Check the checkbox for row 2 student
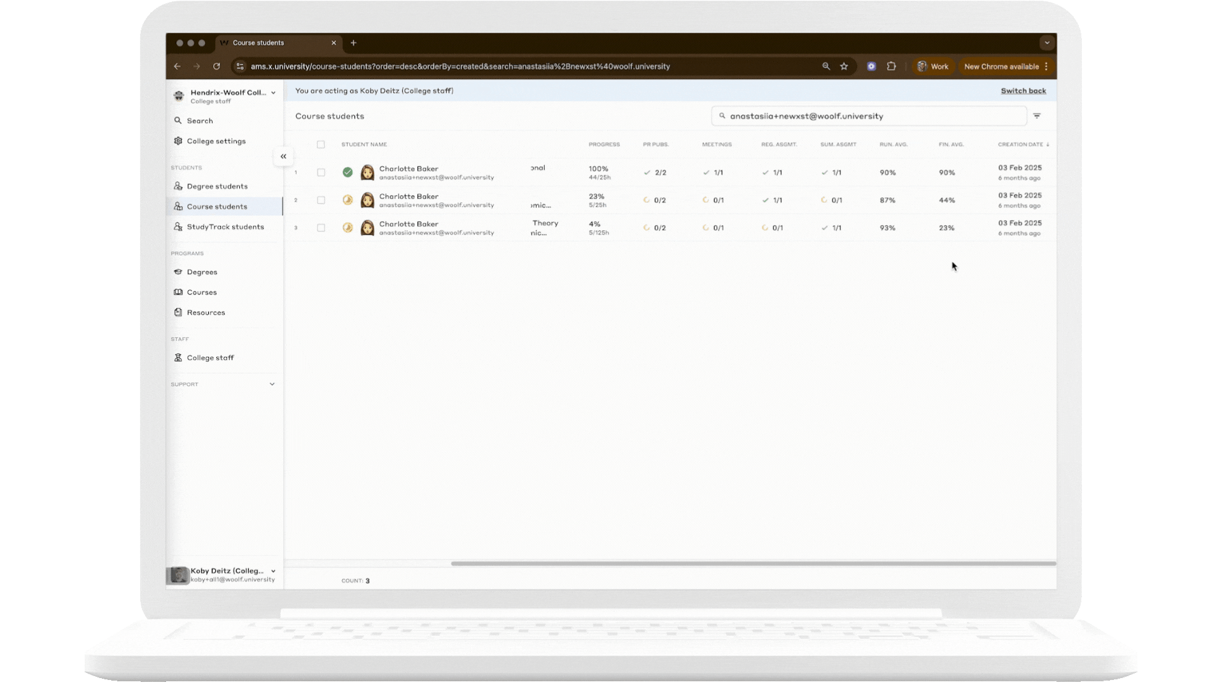Screen dimensions: 1222x687 coord(321,200)
